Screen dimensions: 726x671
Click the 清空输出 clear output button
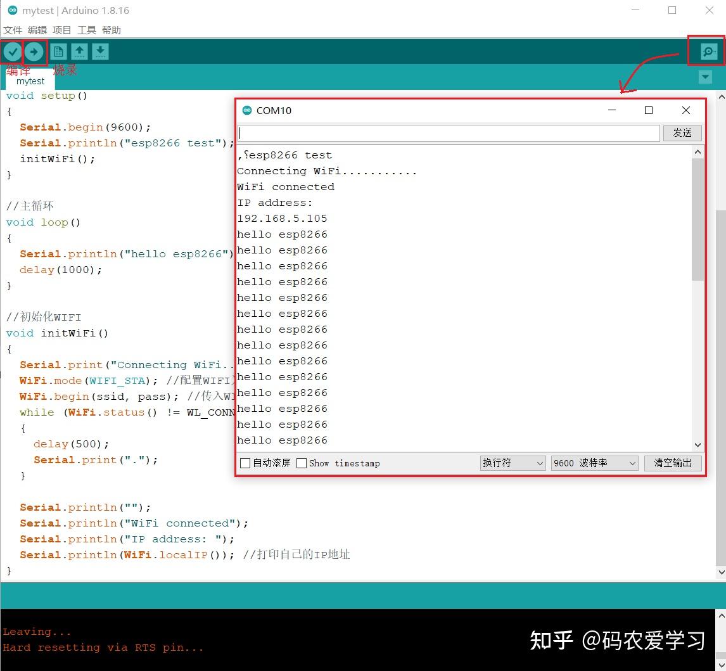click(673, 463)
